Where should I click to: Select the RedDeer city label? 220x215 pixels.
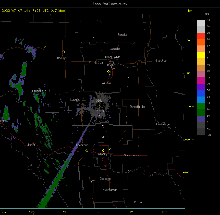click(x=112, y=65)
